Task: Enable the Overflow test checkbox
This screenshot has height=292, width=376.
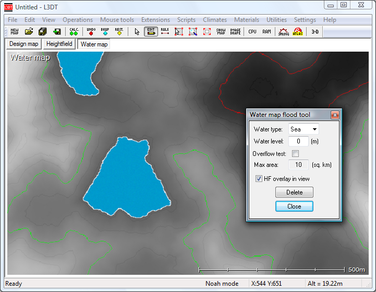Action: click(295, 154)
